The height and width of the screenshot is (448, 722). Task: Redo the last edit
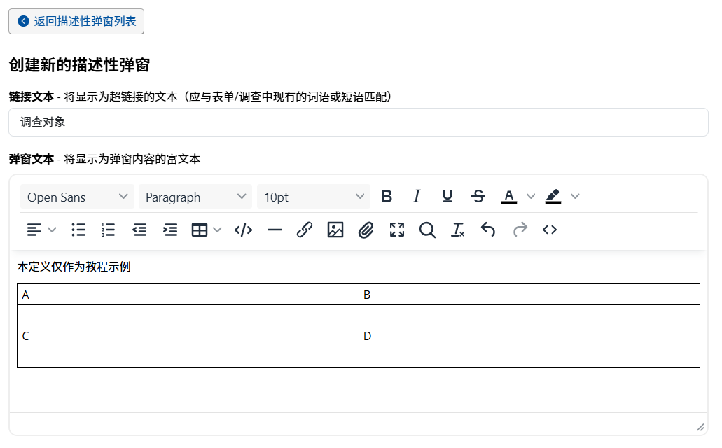click(520, 230)
